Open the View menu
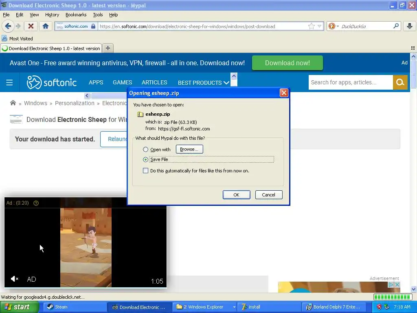 coord(34,15)
